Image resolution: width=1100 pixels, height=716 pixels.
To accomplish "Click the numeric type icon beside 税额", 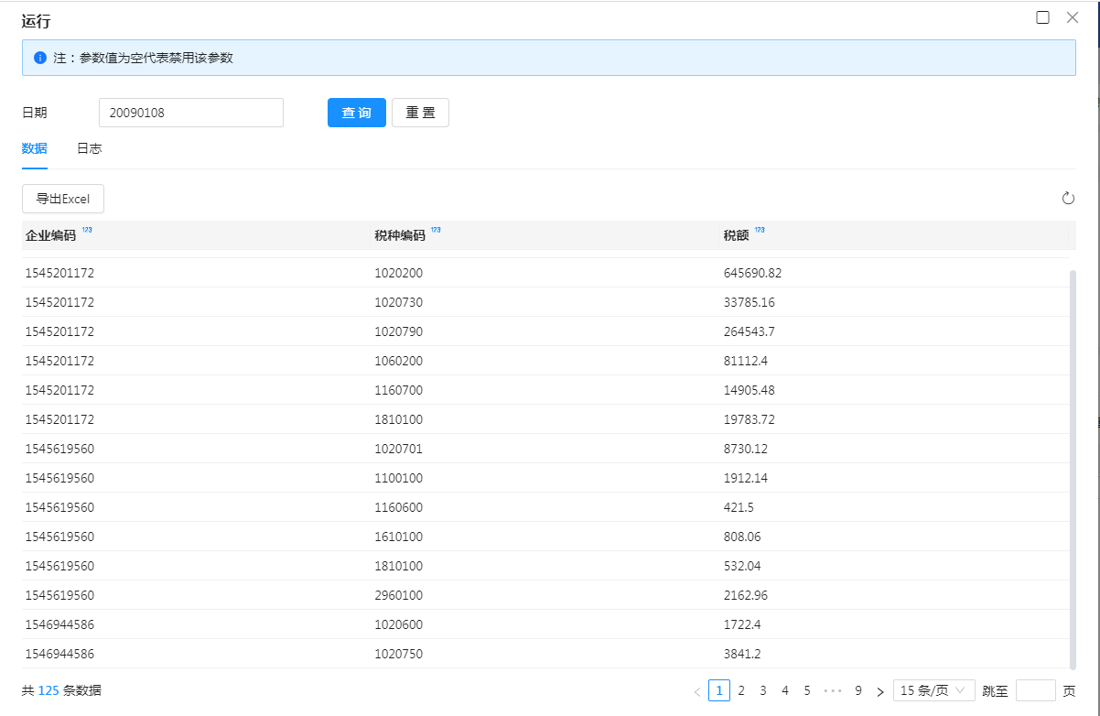I will pyautogui.click(x=760, y=231).
